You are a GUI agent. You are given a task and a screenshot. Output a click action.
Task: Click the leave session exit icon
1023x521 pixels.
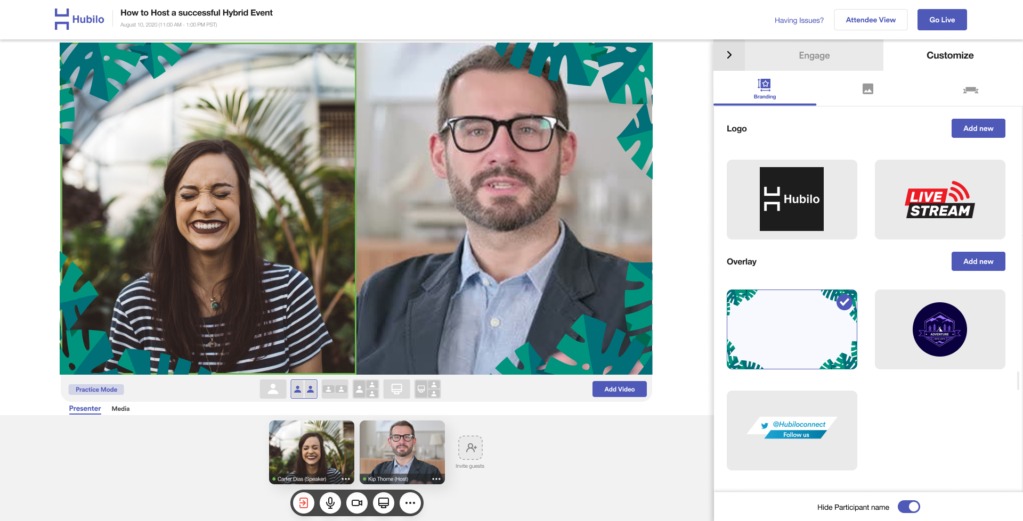coord(304,503)
